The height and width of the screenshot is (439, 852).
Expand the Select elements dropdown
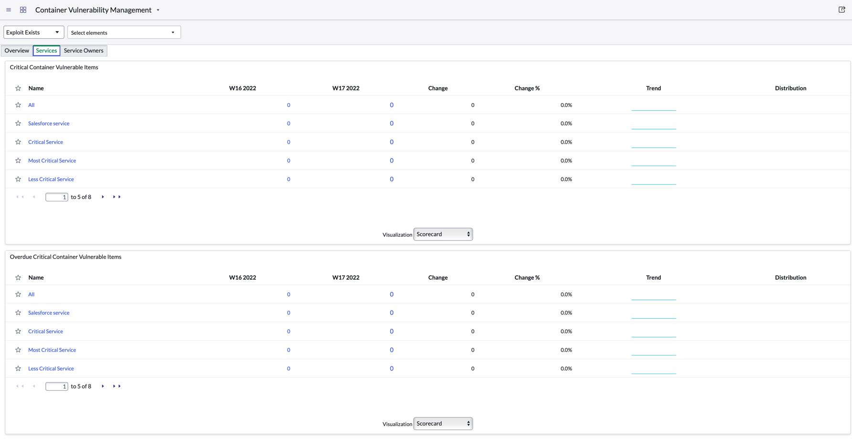[x=124, y=32]
